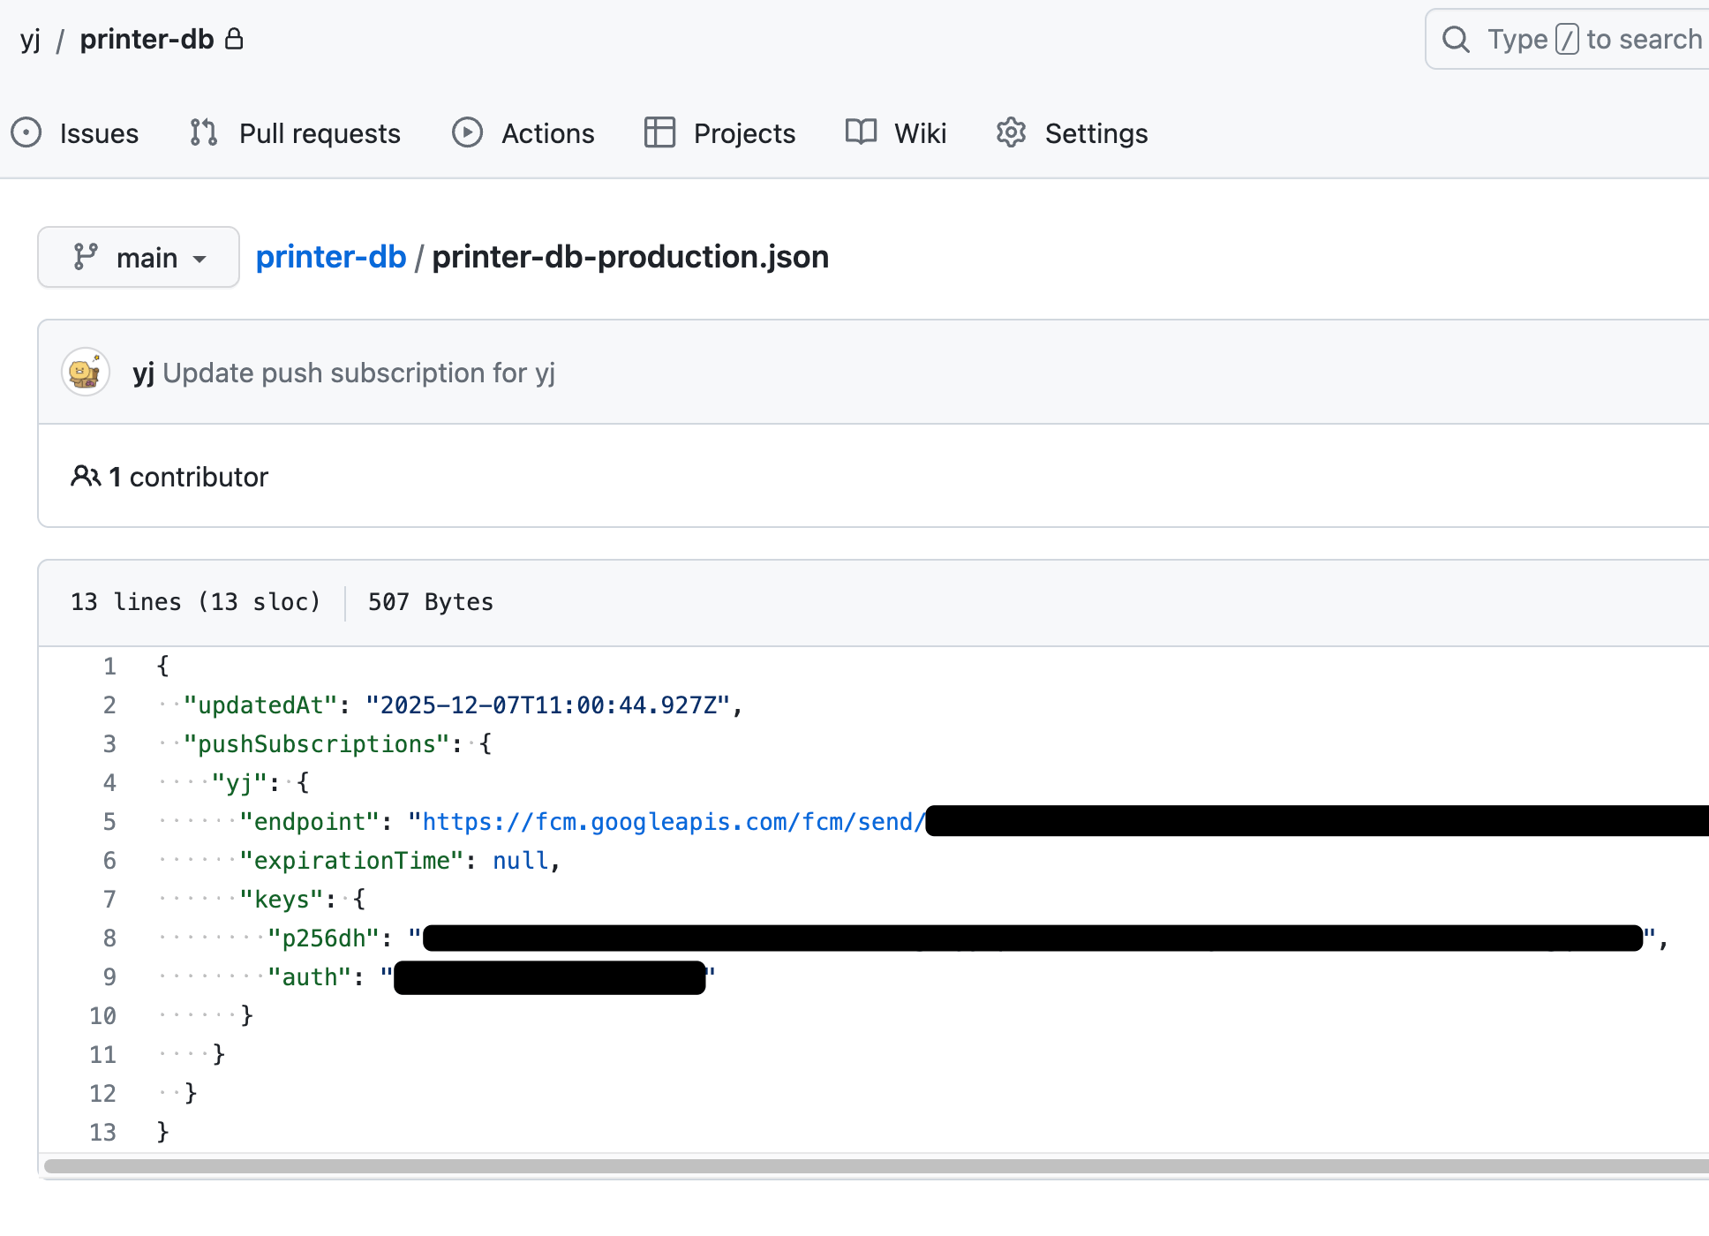Image resolution: width=1709 pixels, height=1236 pixels.
Task: Click the private repository lock icon
Action: tap(235, 39)
